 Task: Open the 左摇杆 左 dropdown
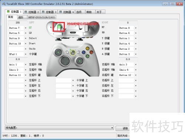point(18,85)
